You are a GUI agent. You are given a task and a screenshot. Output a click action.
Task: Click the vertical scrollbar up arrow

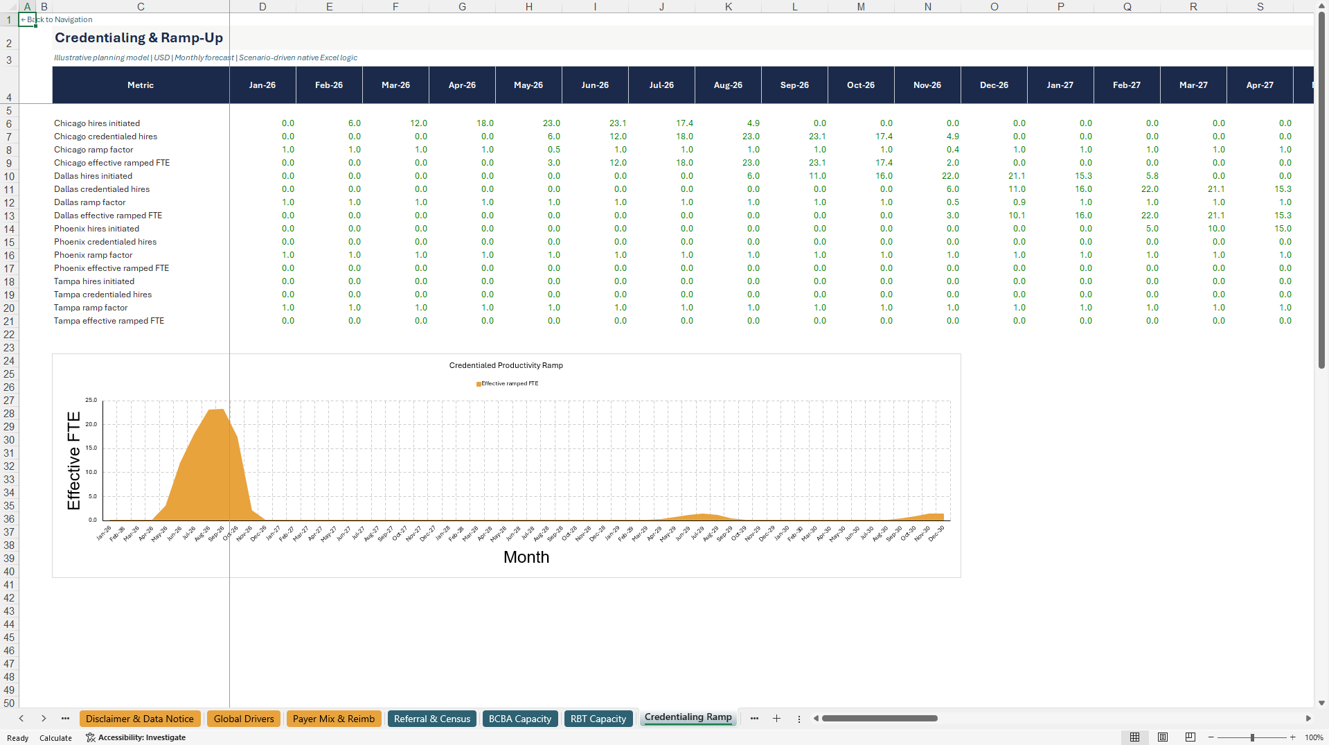click(1321, 6)
